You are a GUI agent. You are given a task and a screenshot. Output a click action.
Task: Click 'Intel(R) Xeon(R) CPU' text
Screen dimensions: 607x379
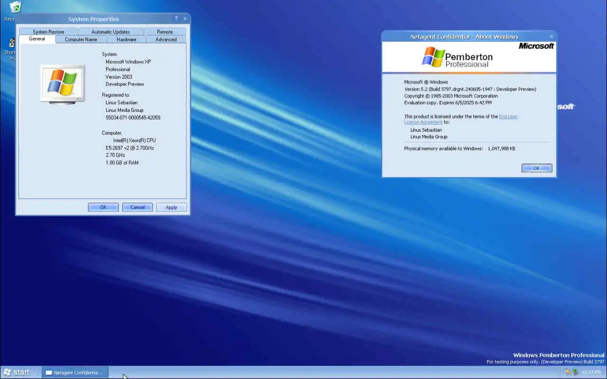(134, 140)
